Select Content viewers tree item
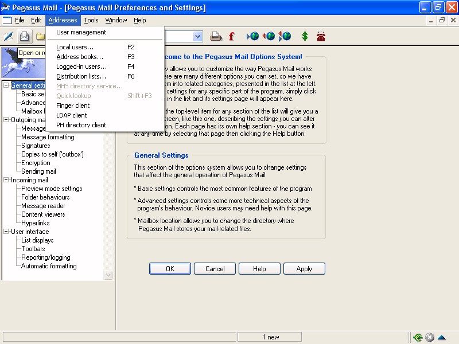The width and height of the screenshot is (459, 344). coord(43,214)
